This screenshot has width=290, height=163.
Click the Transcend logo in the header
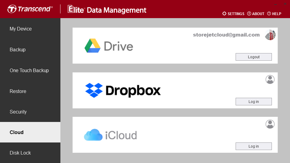click(x=30, y=9)
